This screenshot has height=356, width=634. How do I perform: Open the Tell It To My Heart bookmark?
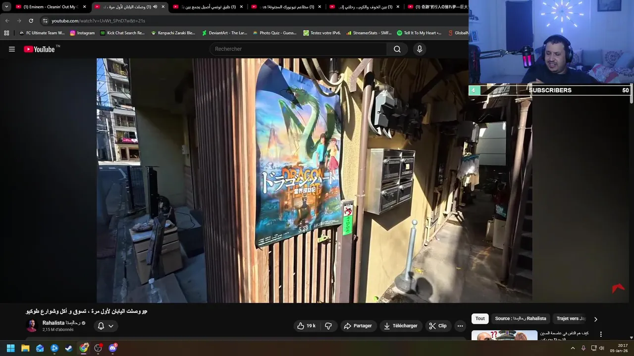(x=419, y=33)
